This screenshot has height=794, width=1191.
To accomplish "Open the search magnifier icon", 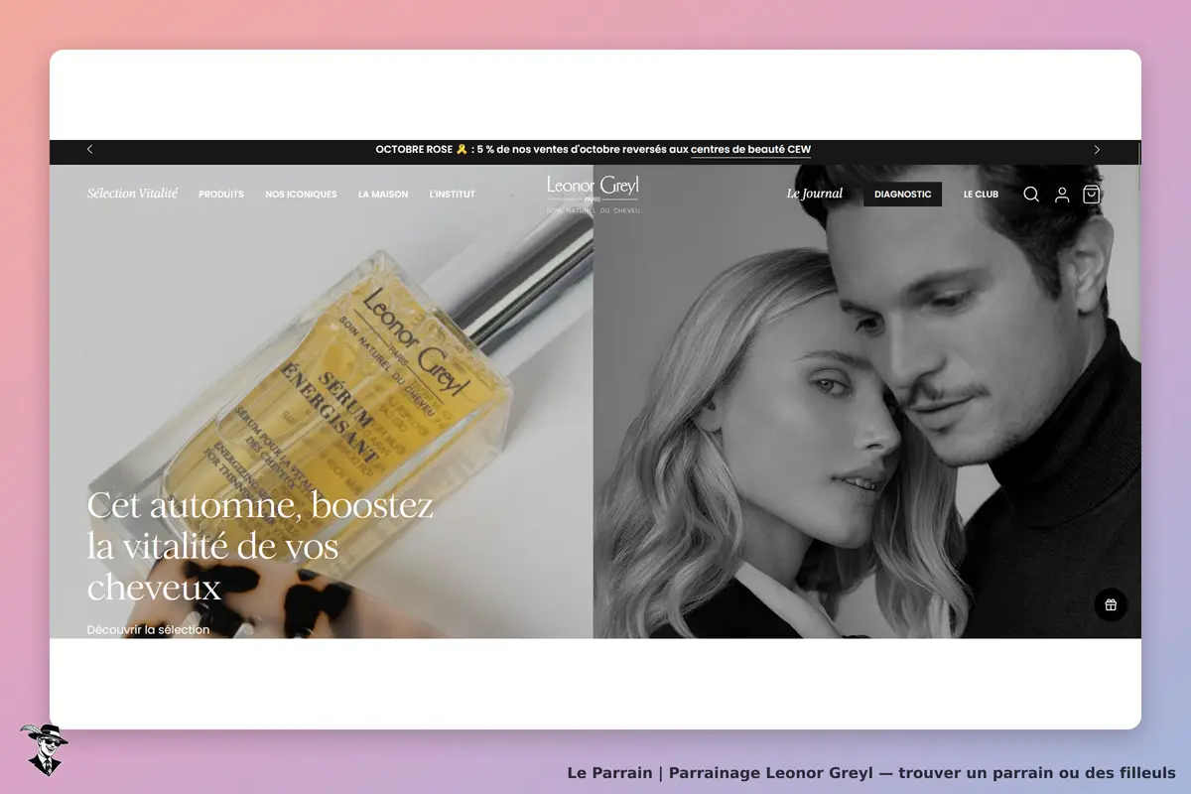I will (x=1031, y=195).
